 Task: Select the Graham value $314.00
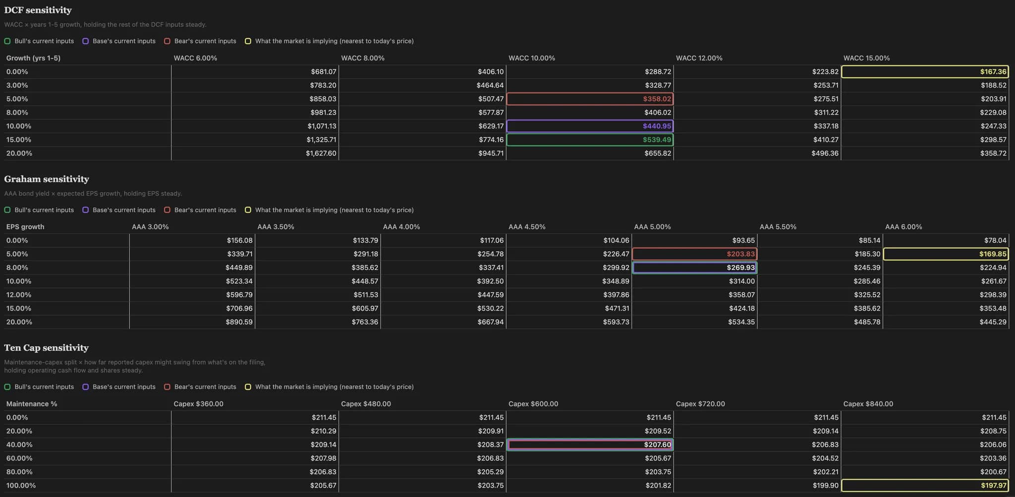pos(741,281)
